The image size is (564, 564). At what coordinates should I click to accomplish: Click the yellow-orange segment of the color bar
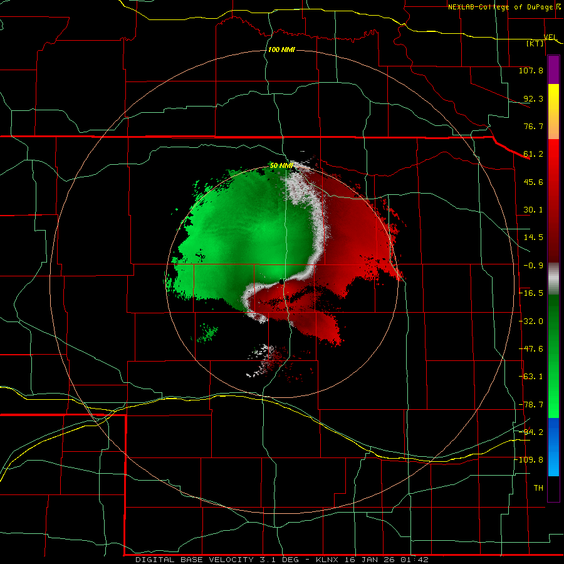coord(553,112)
